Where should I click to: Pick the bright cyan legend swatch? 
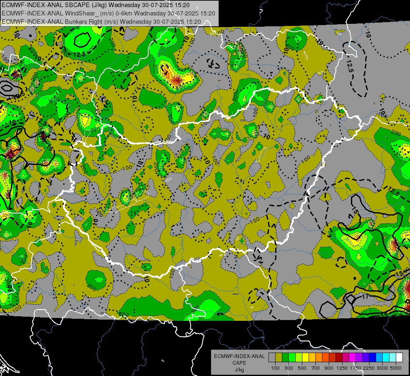point(386,357)
